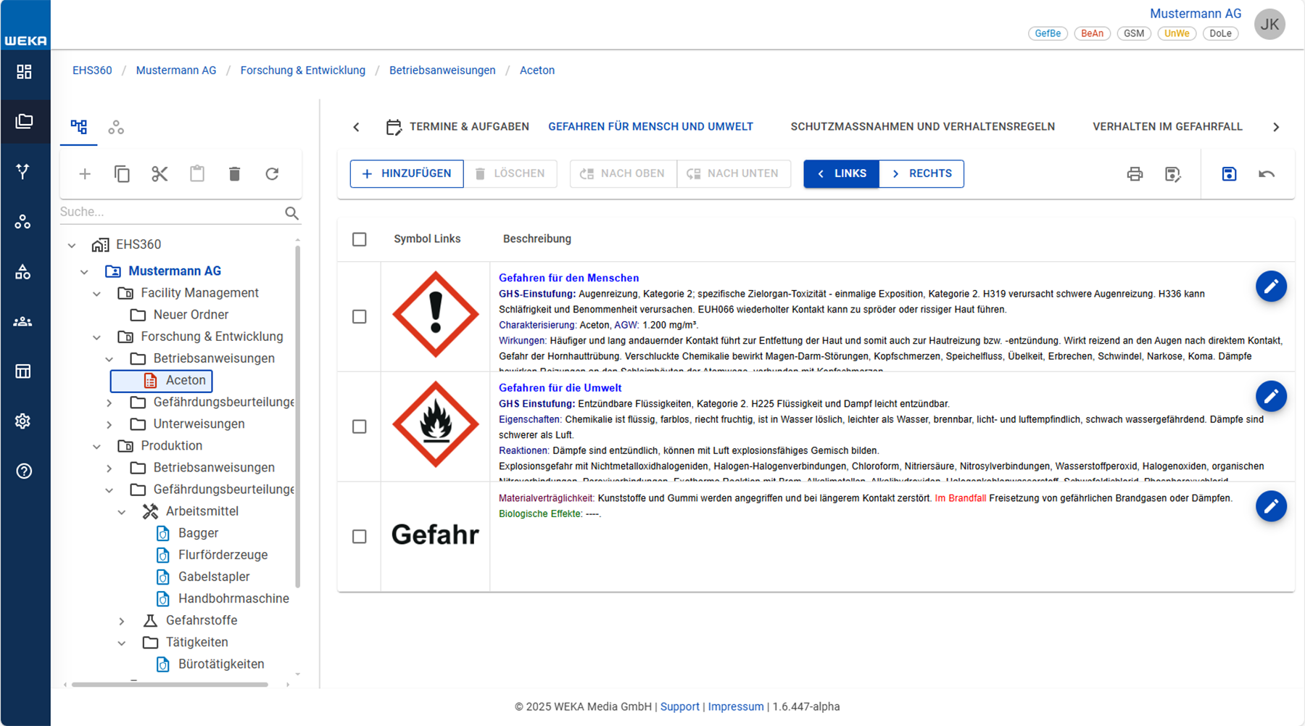Viewport: 1305px width, 726px height.
Task: Open the Support link in footer
Action: click(x=679, y=706)
